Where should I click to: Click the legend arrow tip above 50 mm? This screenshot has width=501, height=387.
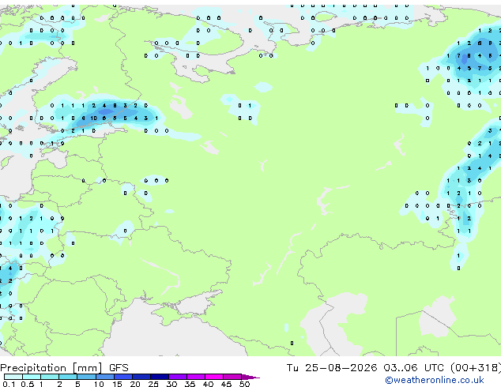coord(250,377)
